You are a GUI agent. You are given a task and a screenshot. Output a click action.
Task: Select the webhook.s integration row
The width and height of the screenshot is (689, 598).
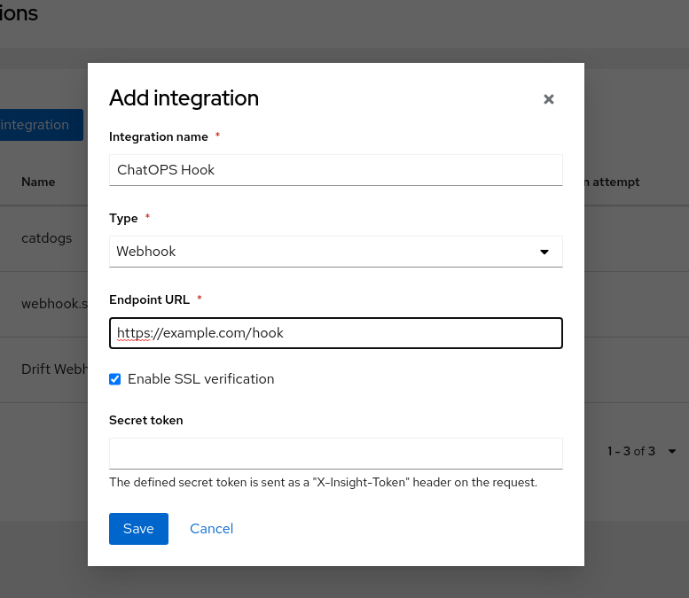click(x=53, y=304)
